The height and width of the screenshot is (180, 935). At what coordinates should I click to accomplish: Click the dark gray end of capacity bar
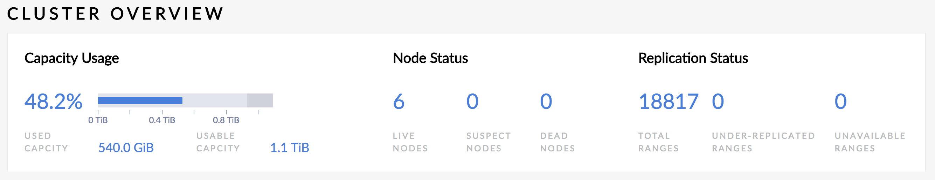click(x=260, y=100)
